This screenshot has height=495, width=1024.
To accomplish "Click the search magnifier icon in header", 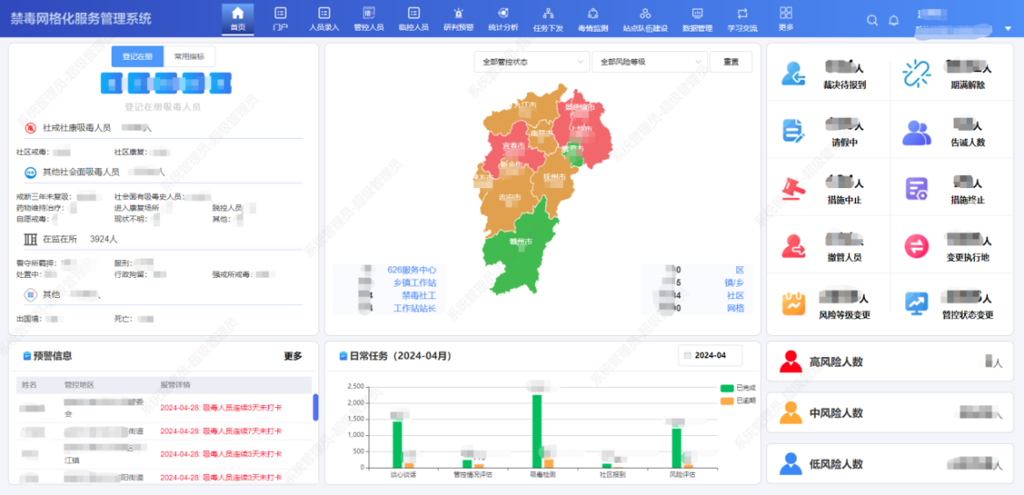I will [872, 20].
